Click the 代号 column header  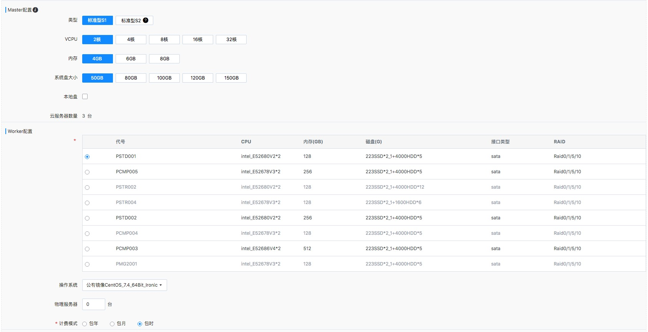120,142
